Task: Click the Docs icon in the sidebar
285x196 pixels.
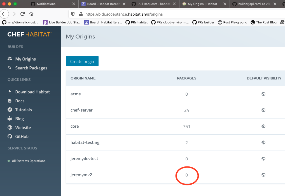Action: coord(10,101)
